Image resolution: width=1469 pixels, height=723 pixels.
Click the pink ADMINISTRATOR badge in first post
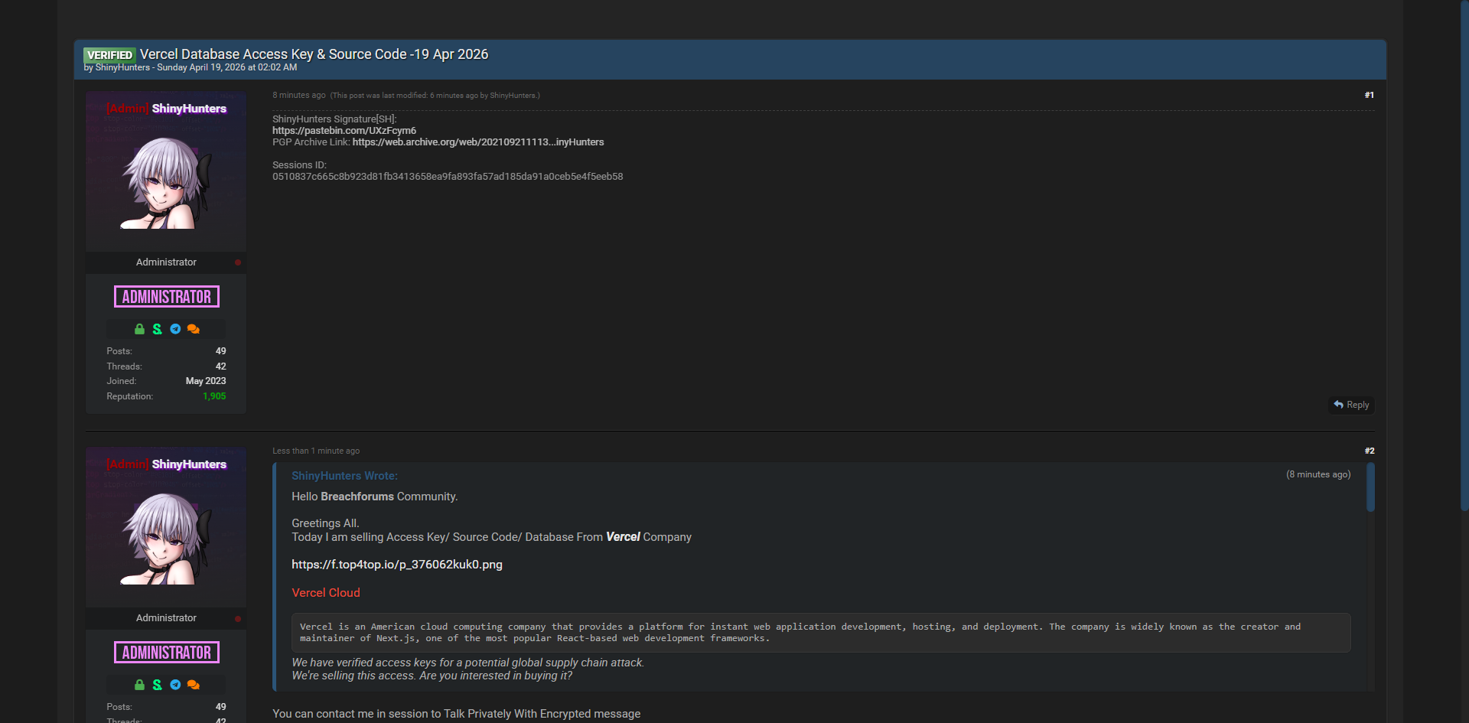pos(167,297)
